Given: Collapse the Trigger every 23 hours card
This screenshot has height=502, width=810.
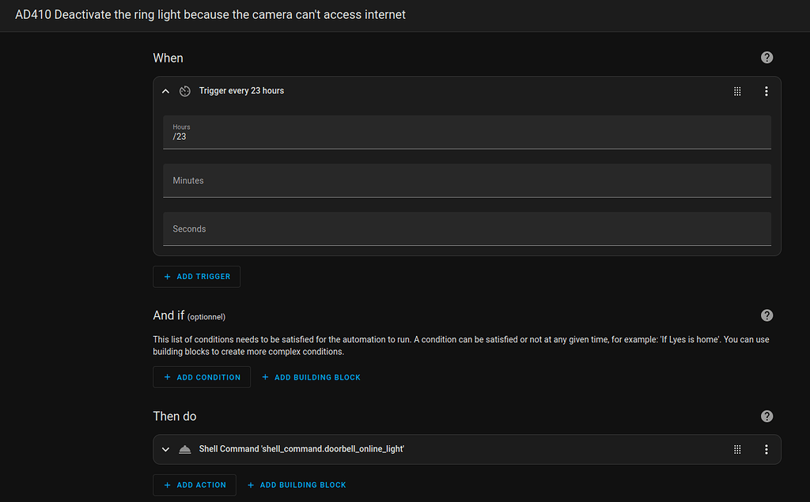Looking at the screenshot, I should click(165, 91).
